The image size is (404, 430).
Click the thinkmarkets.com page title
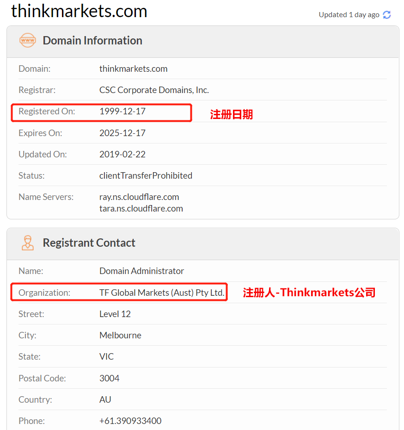[79, 11]
